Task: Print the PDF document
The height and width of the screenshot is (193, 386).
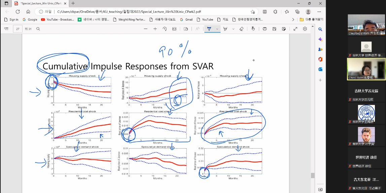Action: 265,29
